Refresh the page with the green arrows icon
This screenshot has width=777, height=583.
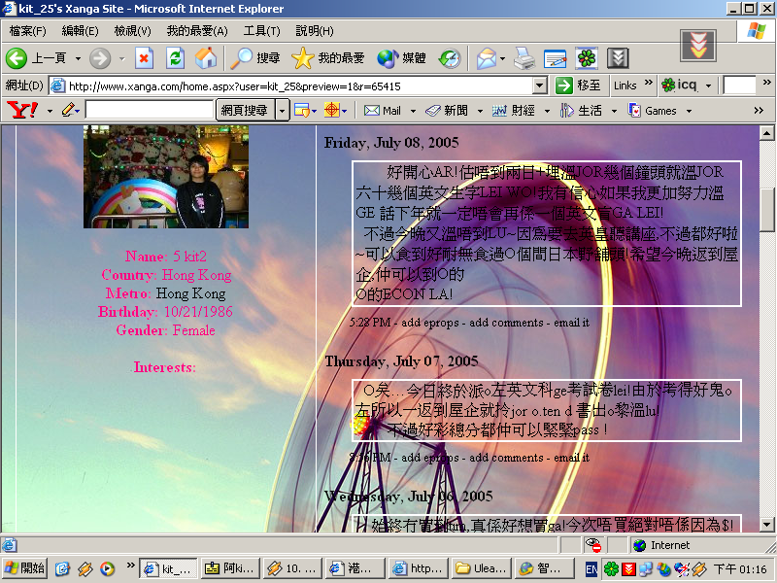pos(175,58)
